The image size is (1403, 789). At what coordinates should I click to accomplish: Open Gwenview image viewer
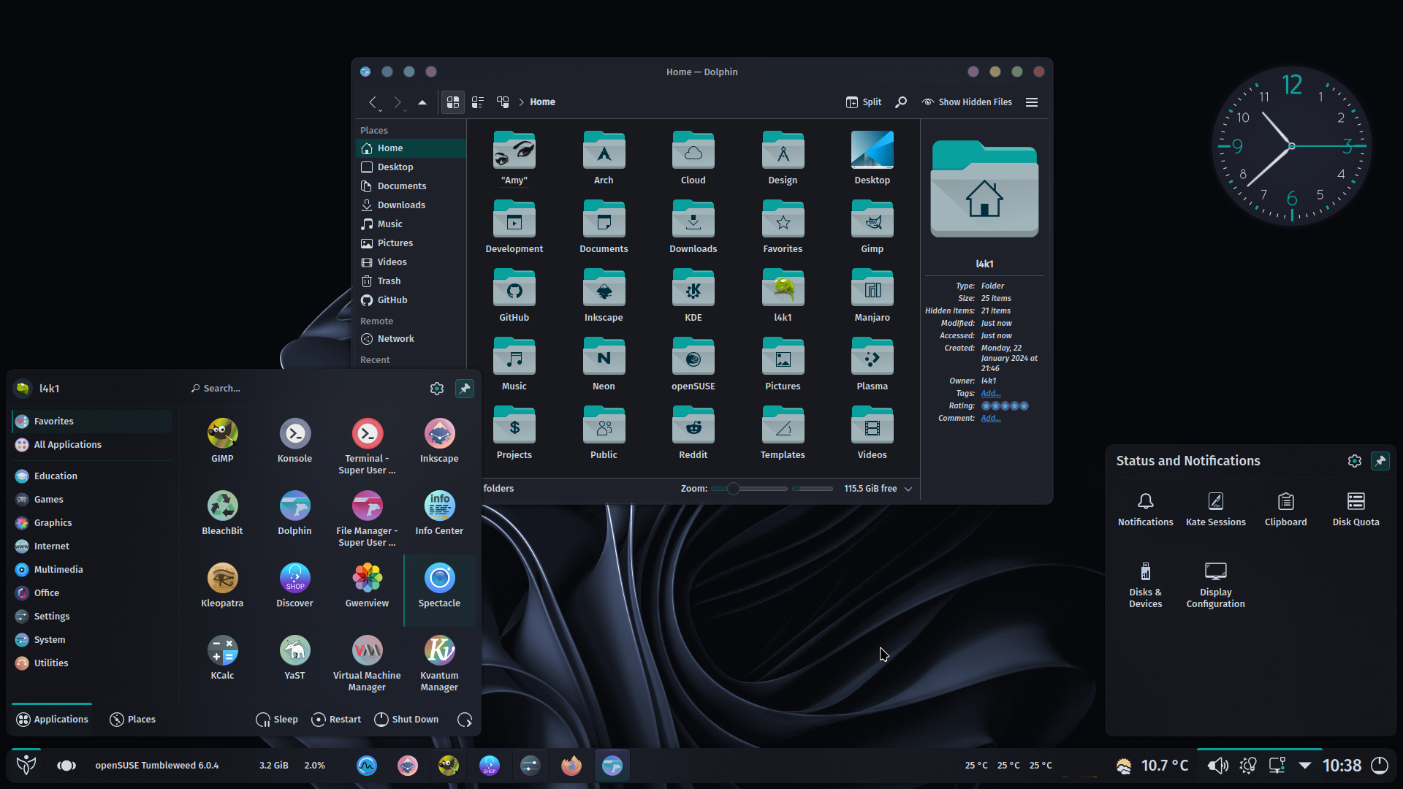point(367,585)
